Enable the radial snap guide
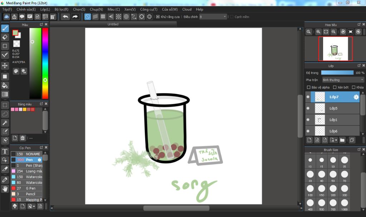This screenshot has width=366, height=217. [x=119, y=17]
